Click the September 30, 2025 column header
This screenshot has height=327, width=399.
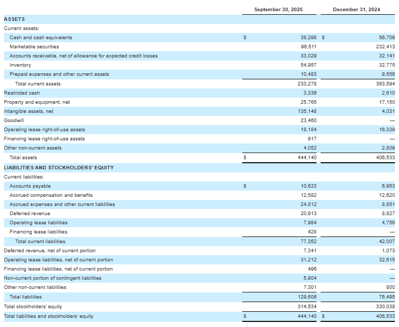278,10
